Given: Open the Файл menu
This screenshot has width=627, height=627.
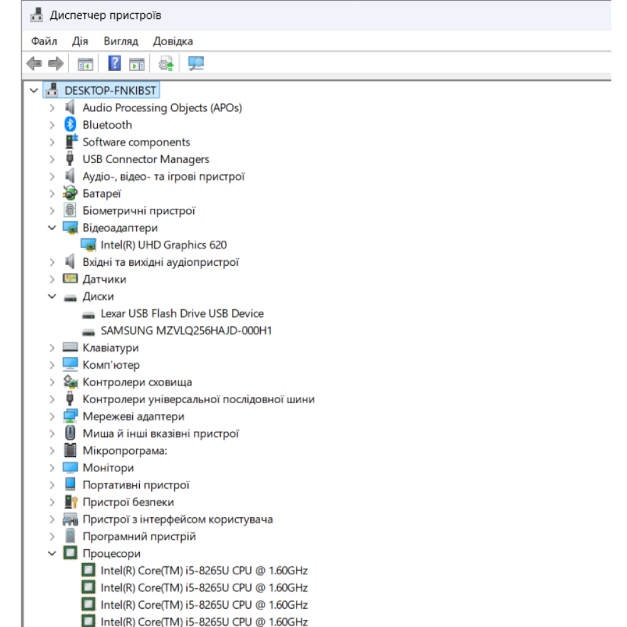Looking at the screenshot, I should coord(45,41).
